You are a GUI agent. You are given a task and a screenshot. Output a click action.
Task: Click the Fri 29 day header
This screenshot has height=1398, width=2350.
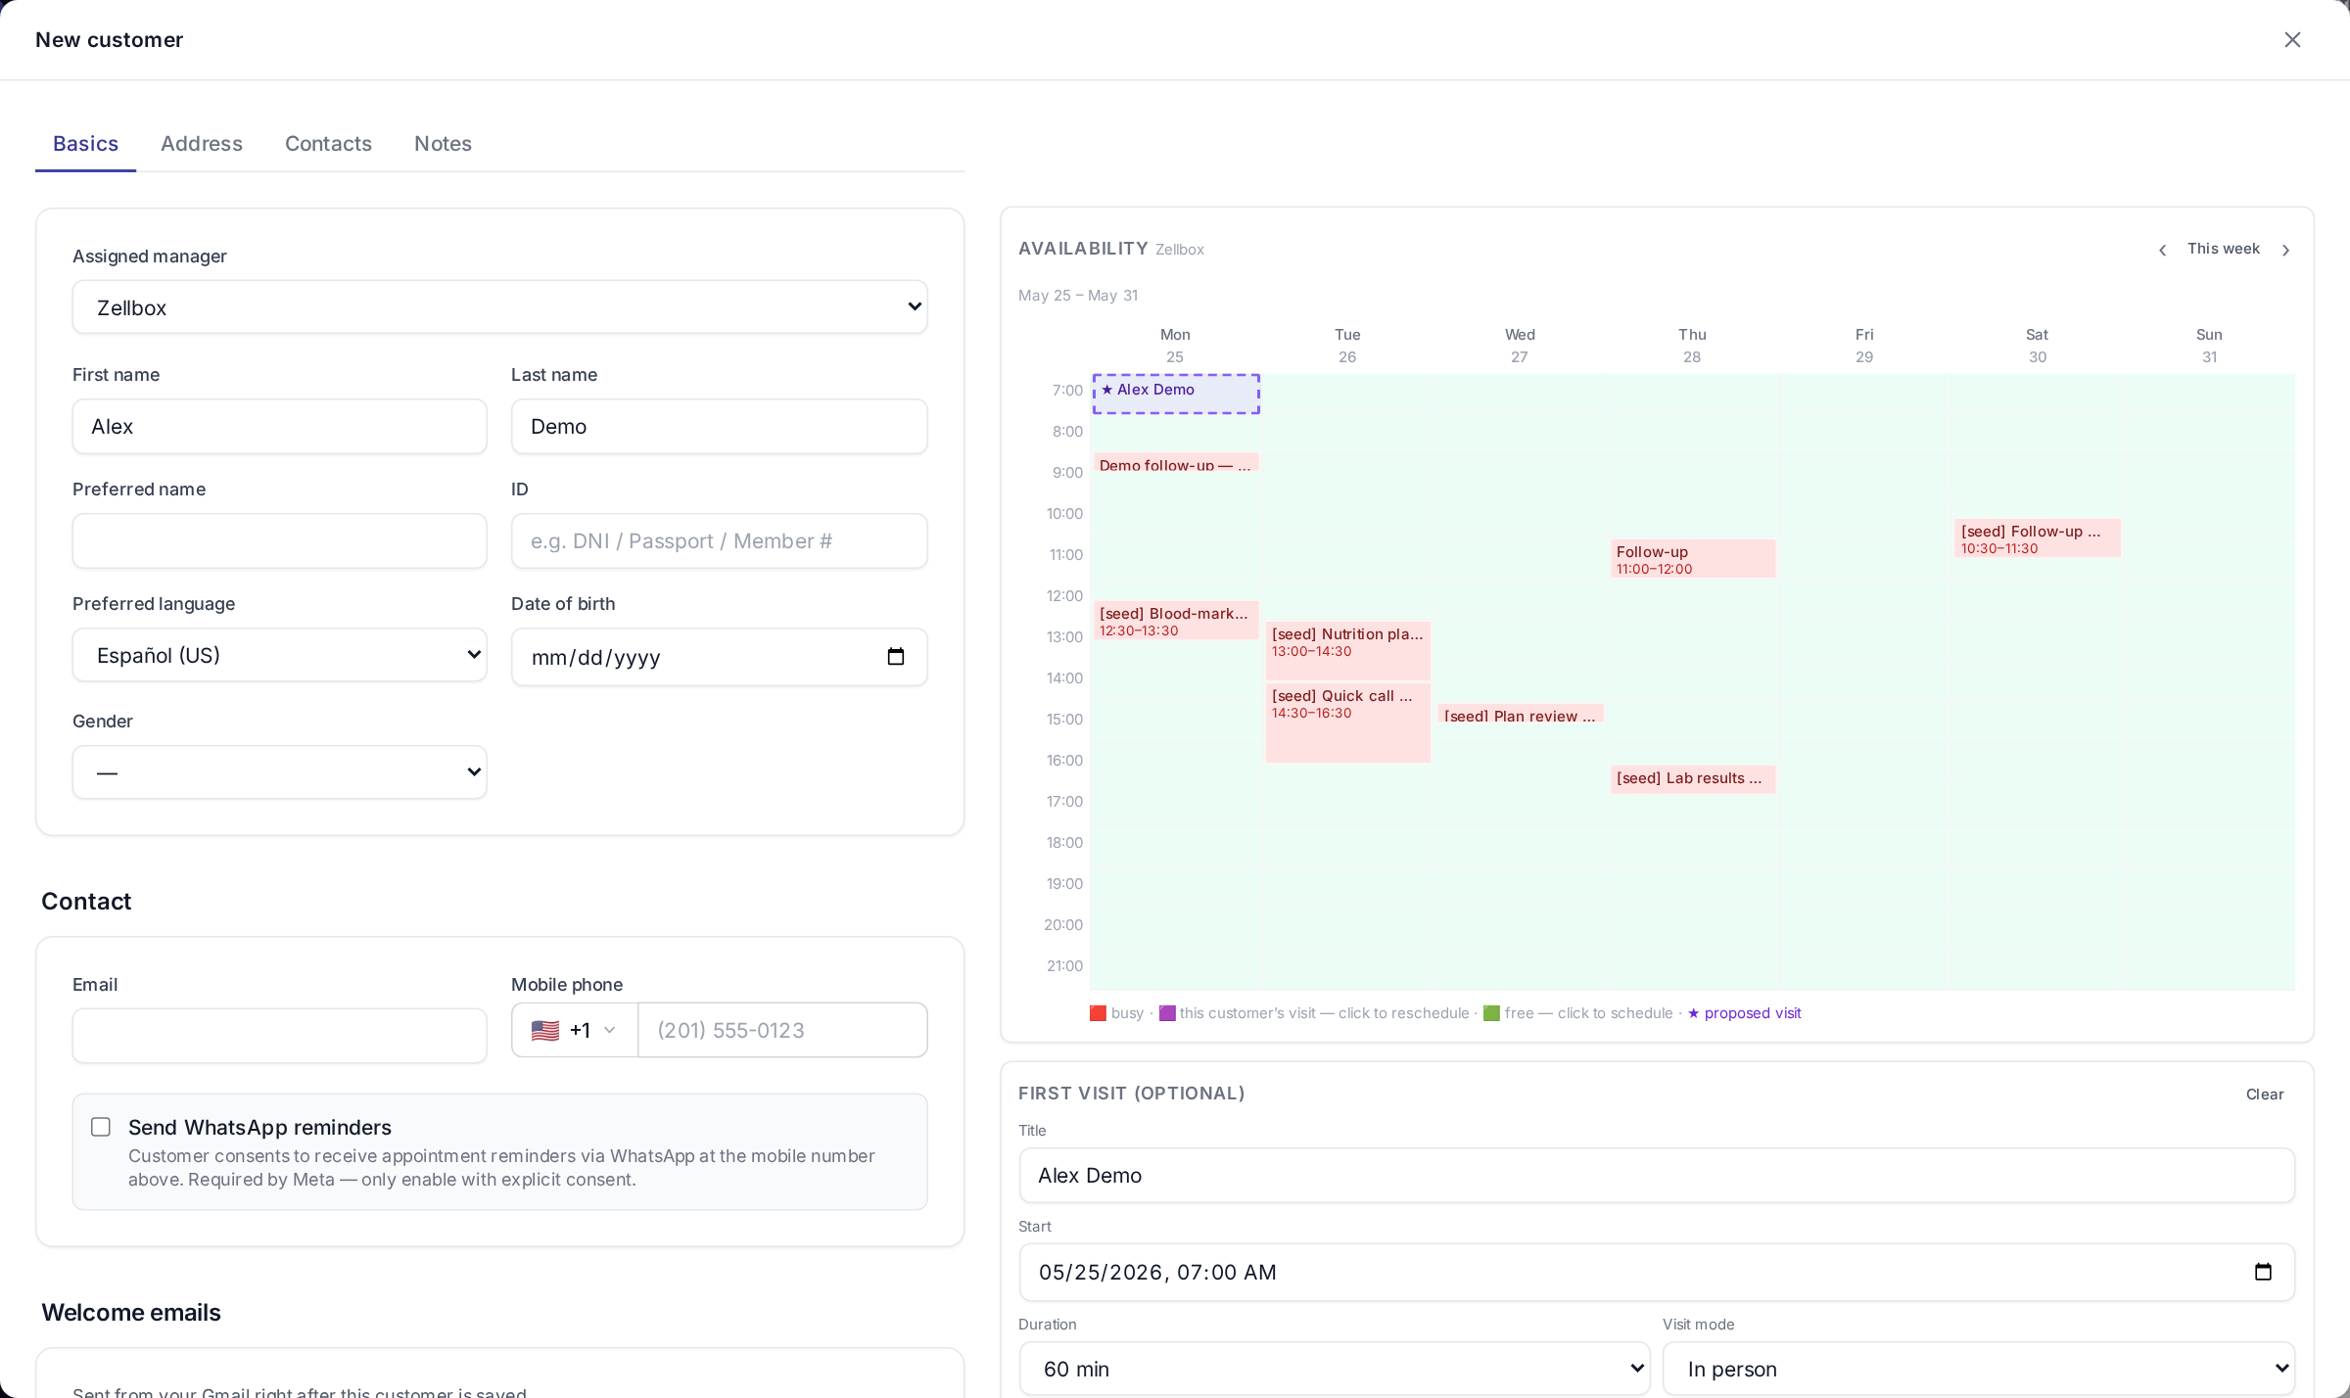[1864, 346]
